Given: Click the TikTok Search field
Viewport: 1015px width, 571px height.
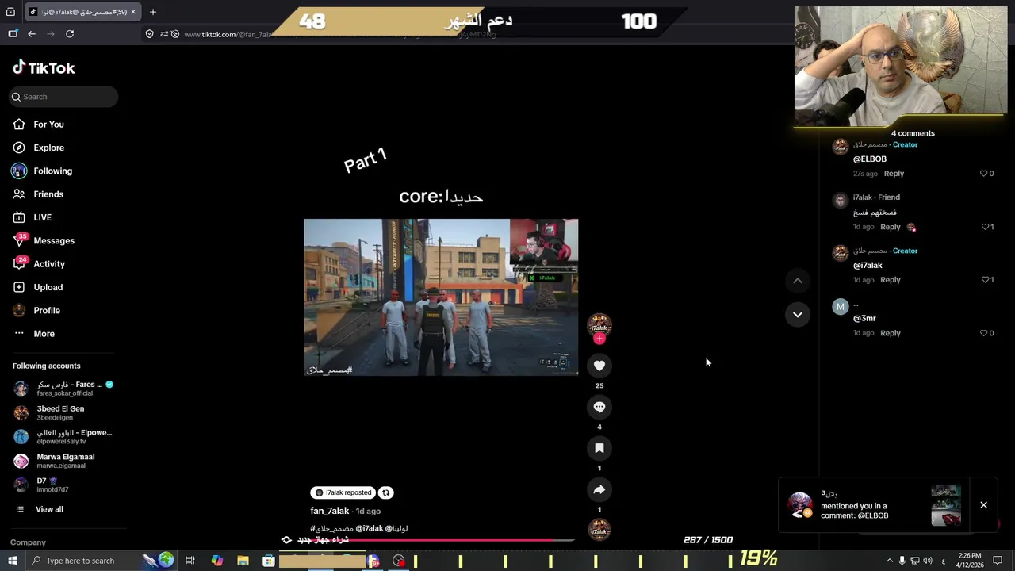Looking at the screenshot, I should click(x=63, y=97).
